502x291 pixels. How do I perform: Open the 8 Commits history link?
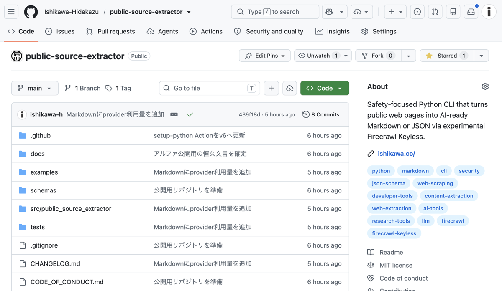point(321,114)
